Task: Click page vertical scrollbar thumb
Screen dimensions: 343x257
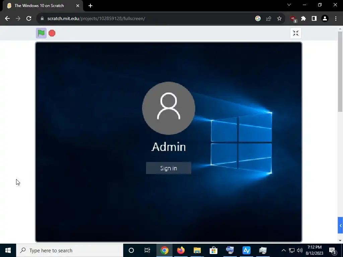Action: coord(340,72)
